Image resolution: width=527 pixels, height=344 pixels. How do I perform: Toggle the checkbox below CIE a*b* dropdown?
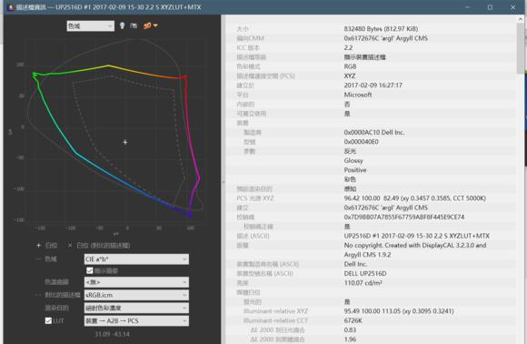point(90,270)
